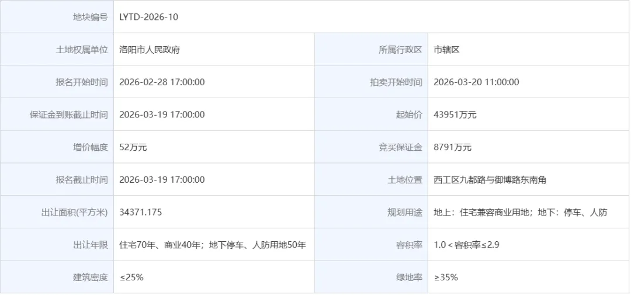
Task: Click registration start time 2026-02-28 17:00:00
Action: (x=162, y=82)
